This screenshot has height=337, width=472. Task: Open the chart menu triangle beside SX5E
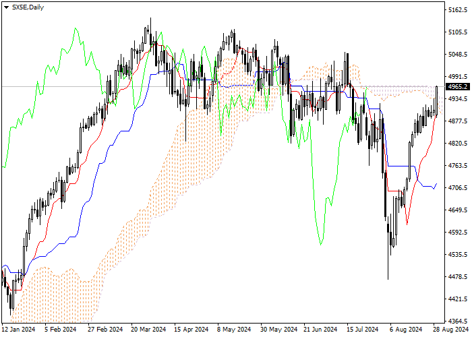[6, 7]
